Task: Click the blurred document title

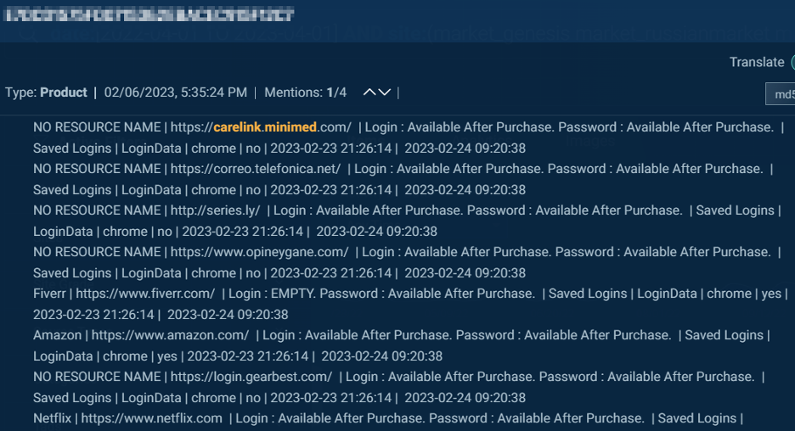Action: [x=149, y=14]
